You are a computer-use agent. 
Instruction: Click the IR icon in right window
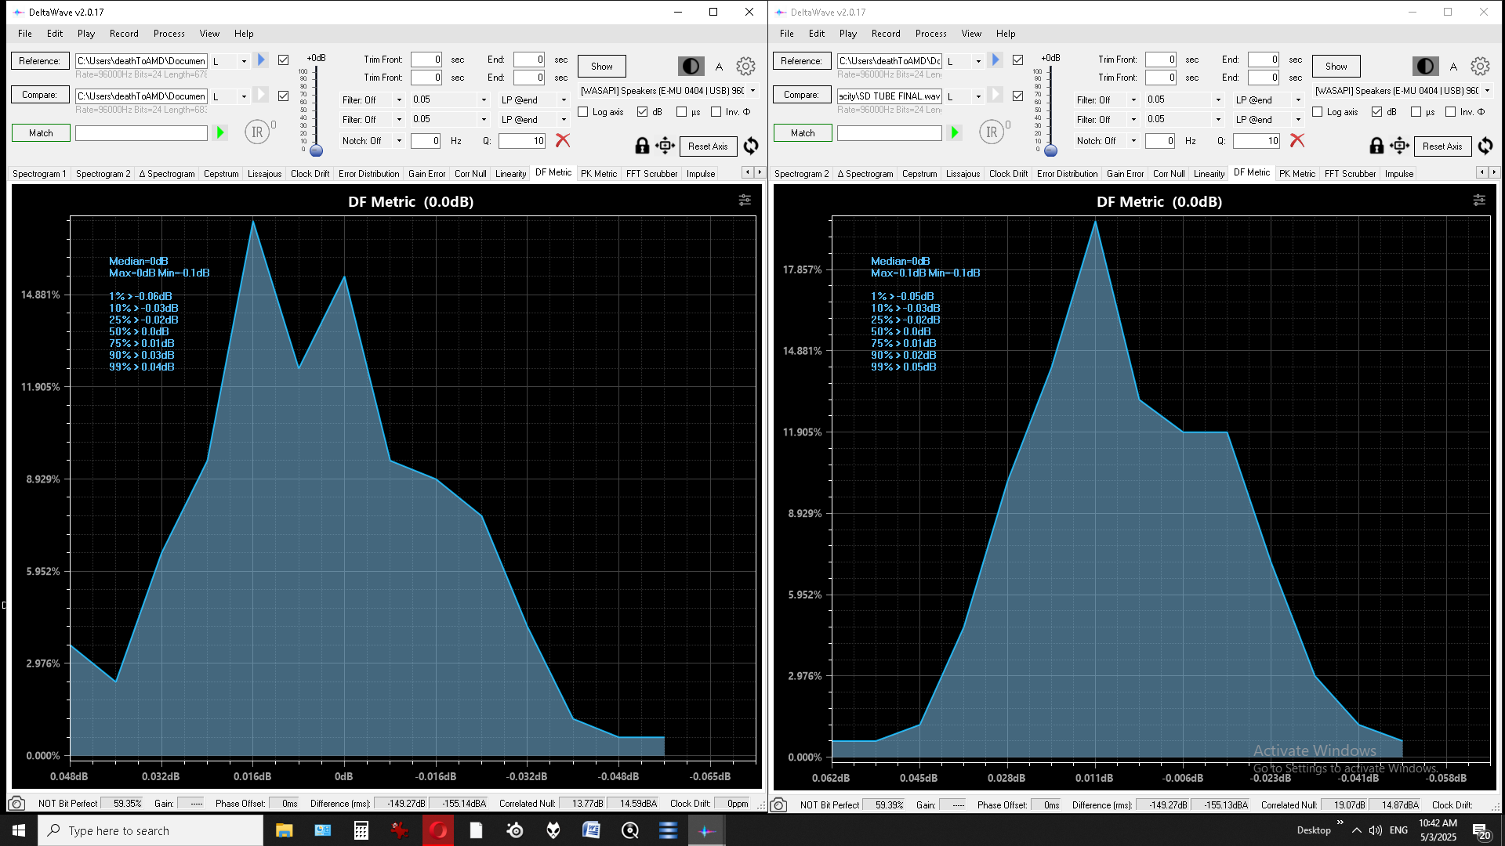click(992, 132)
